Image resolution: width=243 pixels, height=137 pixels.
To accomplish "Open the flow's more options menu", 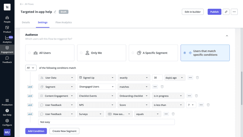I will (x=234, y=12).
